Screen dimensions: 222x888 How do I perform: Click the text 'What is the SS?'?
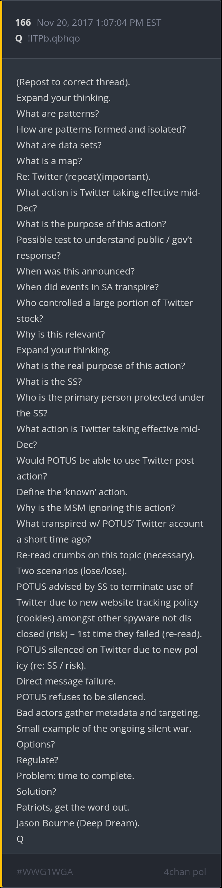click(x=49, y=382)
